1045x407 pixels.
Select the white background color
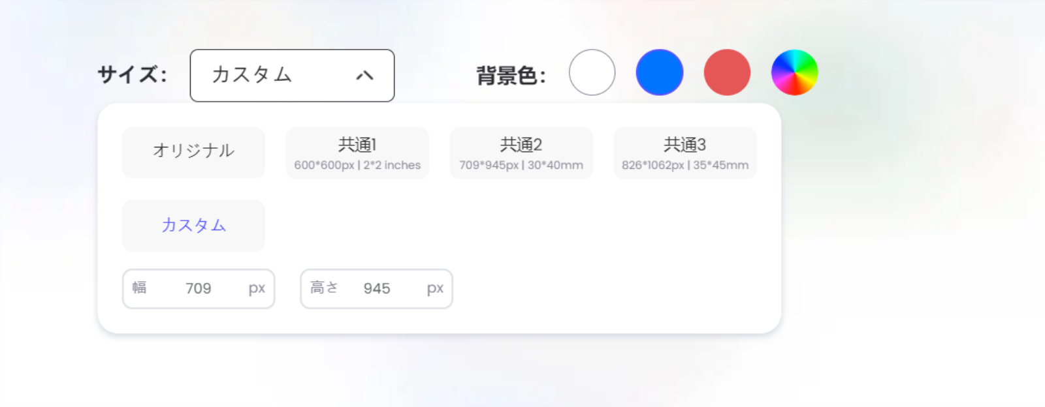(592, 72)
